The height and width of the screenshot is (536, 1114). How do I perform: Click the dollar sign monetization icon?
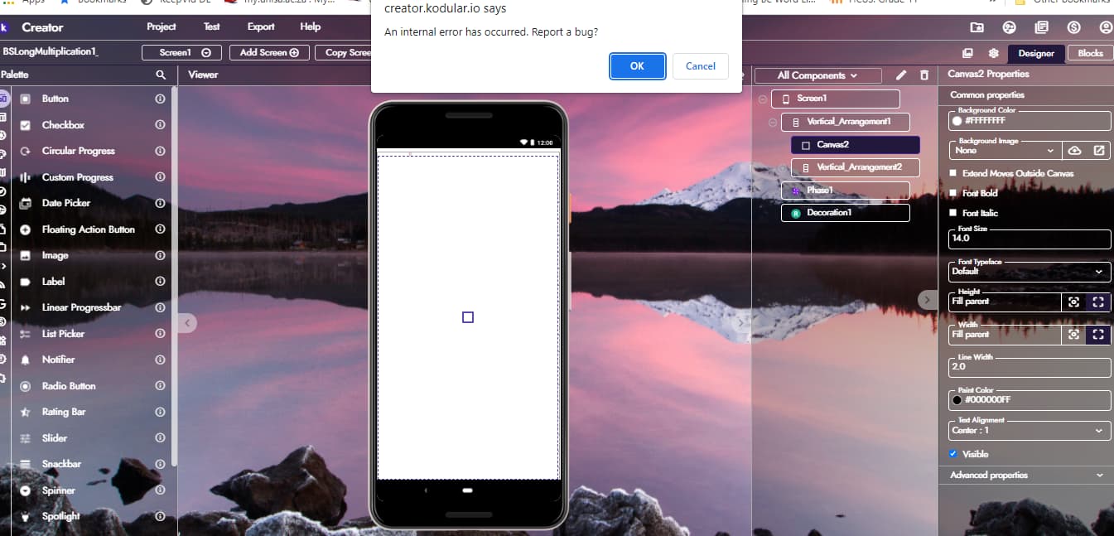tap(1074, 27)
